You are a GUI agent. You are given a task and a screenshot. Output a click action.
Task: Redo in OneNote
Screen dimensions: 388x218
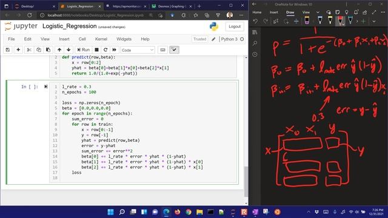(x=266, y=22)
